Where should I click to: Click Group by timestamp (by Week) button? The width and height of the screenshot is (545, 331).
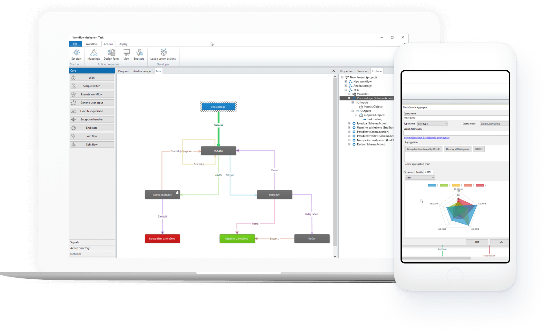tap(423, 149)
